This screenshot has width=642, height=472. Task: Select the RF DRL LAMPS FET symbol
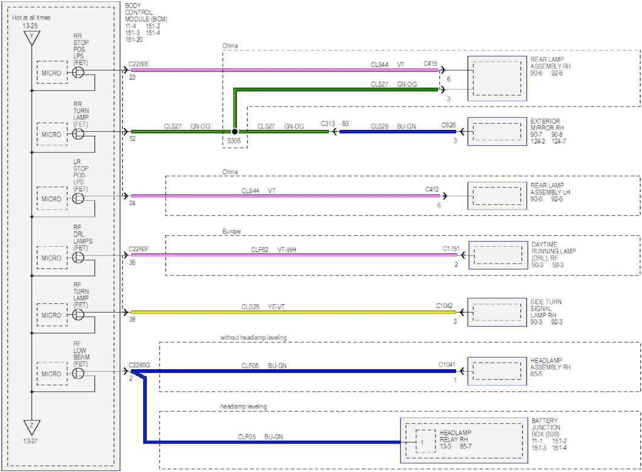pos(79,258)
